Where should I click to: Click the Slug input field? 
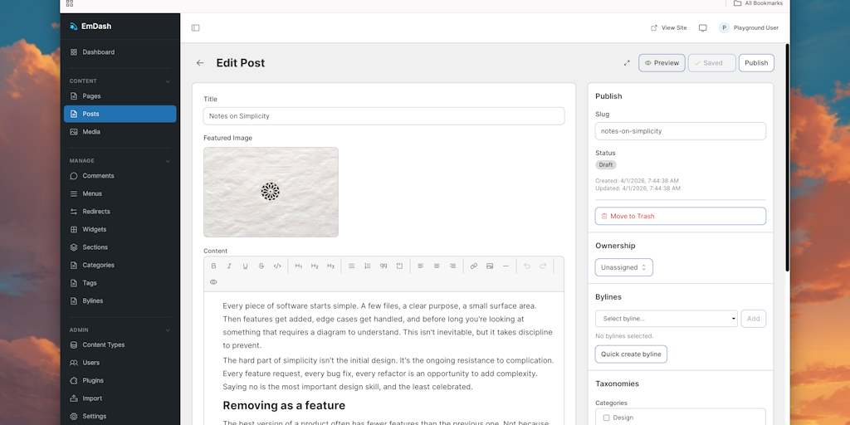pos(680,131)
